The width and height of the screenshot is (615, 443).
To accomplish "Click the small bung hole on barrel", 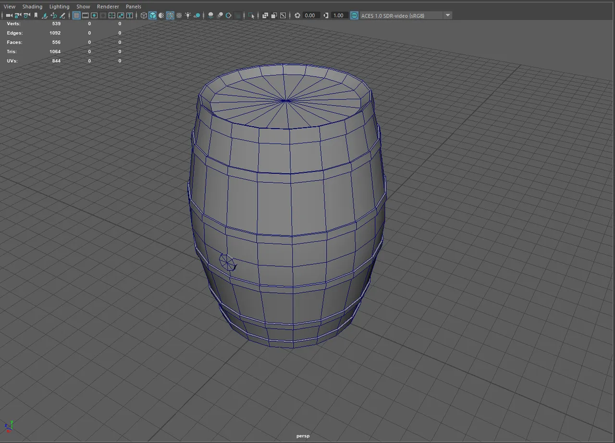I will (x=228, y=262).
